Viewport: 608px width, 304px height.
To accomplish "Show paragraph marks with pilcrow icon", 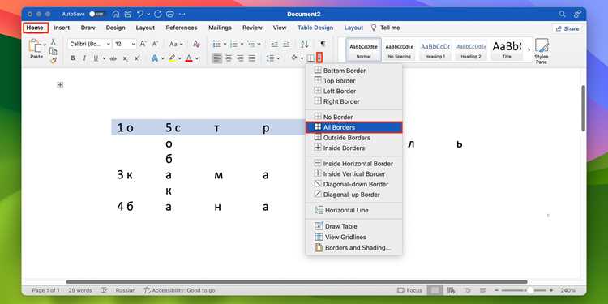I will 323,44.
